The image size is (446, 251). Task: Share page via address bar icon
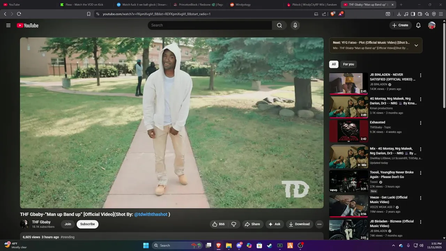(324, 14)
